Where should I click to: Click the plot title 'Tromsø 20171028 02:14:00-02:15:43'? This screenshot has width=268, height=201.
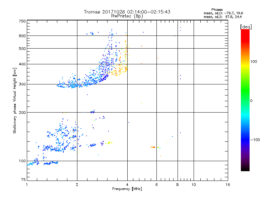[127, 12]
